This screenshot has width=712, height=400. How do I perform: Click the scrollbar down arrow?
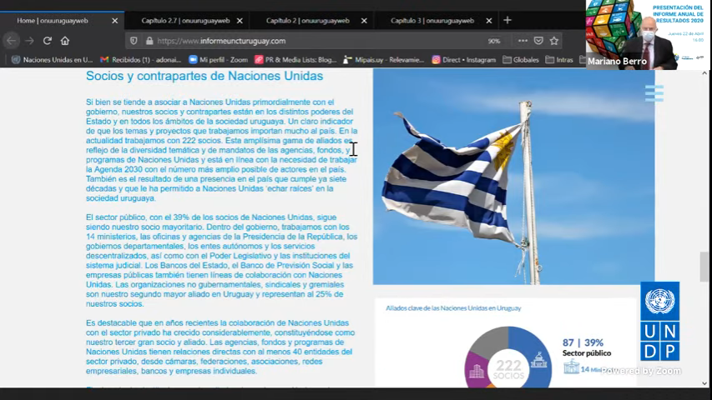[704, 383]
